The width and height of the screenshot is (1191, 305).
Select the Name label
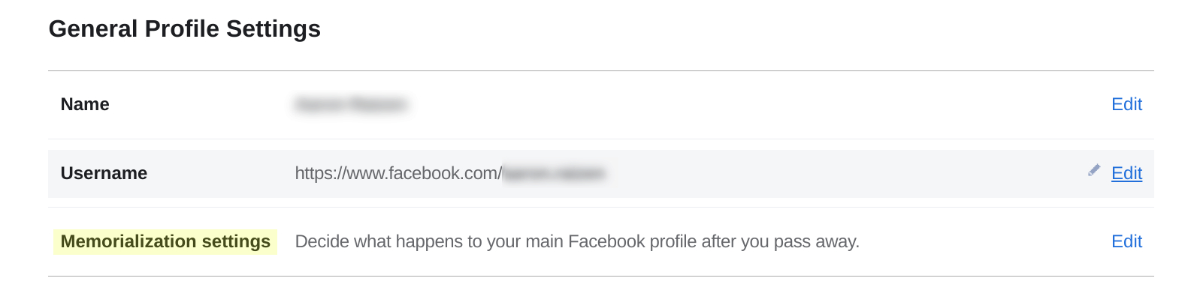(85, 104)
